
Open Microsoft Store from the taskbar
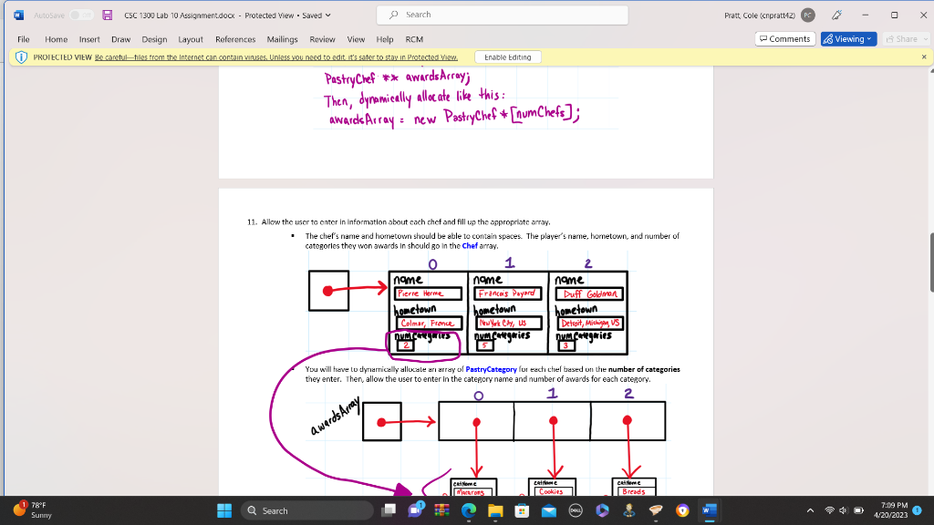(x=523, y=510)
